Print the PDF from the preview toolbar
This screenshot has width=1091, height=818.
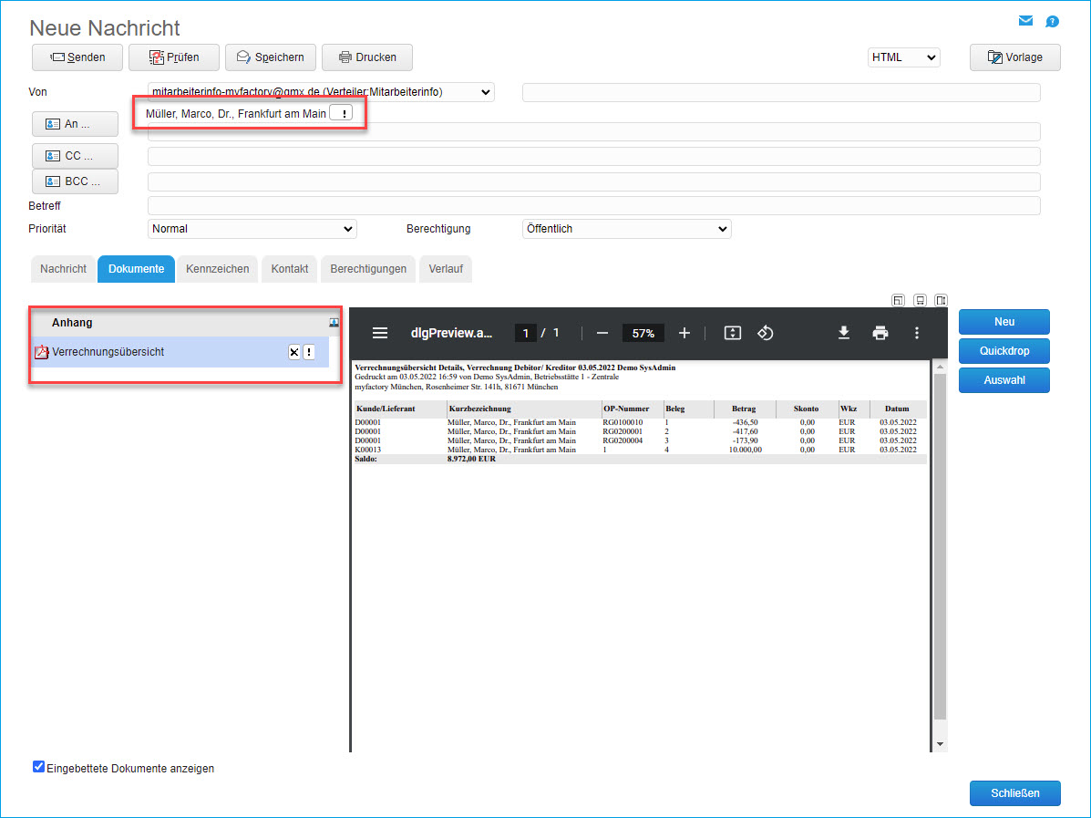point(880,333)
